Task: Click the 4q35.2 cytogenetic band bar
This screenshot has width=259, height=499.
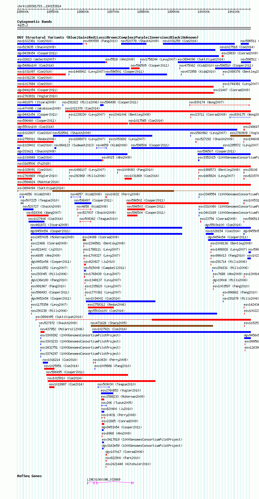Action: (x=134, y=28)
